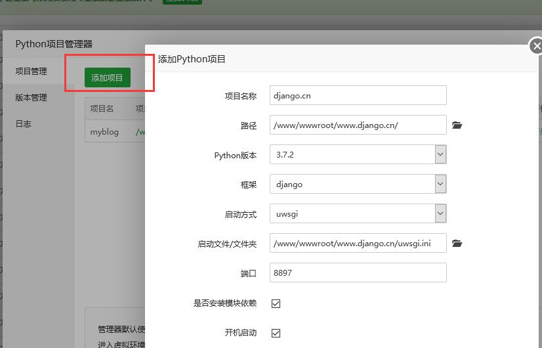Click the 项目名称 input with django.cn

coord(358,95)
